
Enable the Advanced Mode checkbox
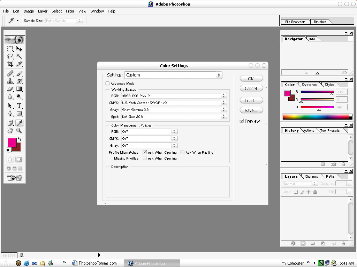tap(107, 83)
